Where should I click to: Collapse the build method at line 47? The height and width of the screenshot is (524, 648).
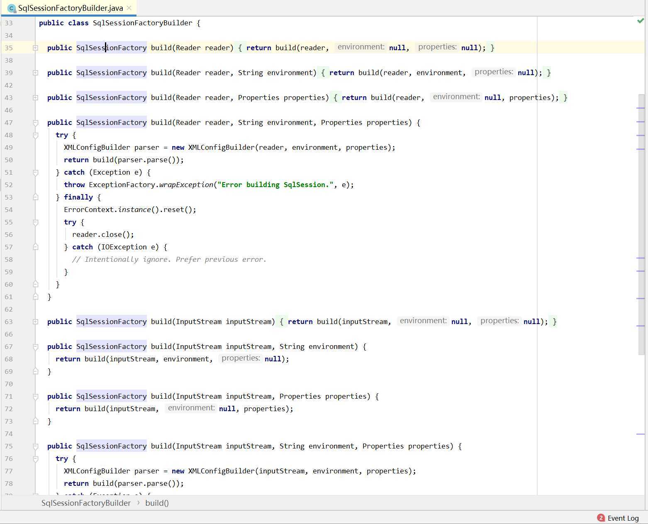35,122
